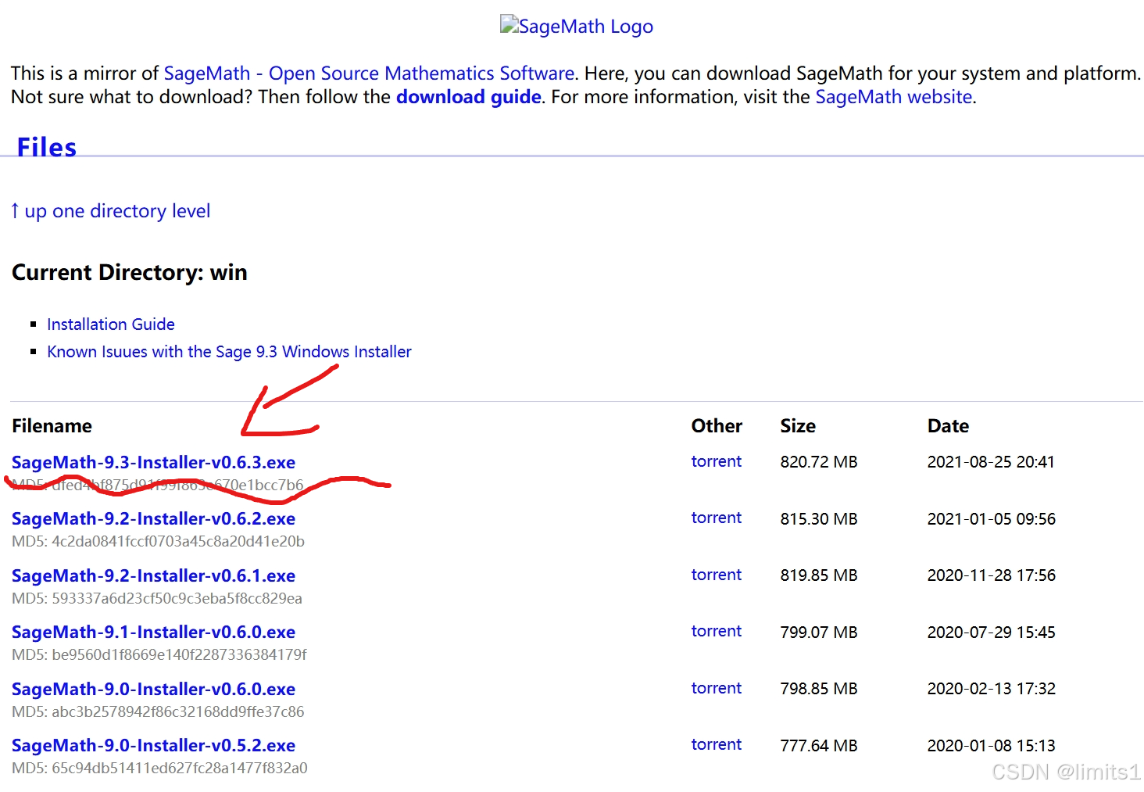Image resolution: width=1144 pixels, height=792 pixels.
Task: Click the Filename column header
Action: point(52,426)
